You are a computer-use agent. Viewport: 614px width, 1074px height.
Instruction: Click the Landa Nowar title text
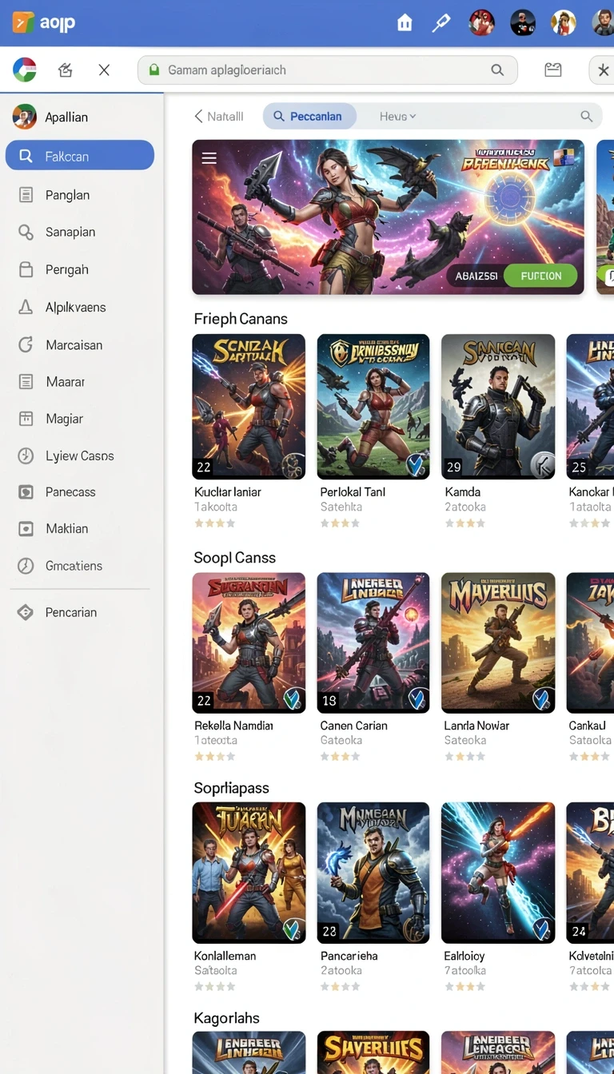click(476, 726)
